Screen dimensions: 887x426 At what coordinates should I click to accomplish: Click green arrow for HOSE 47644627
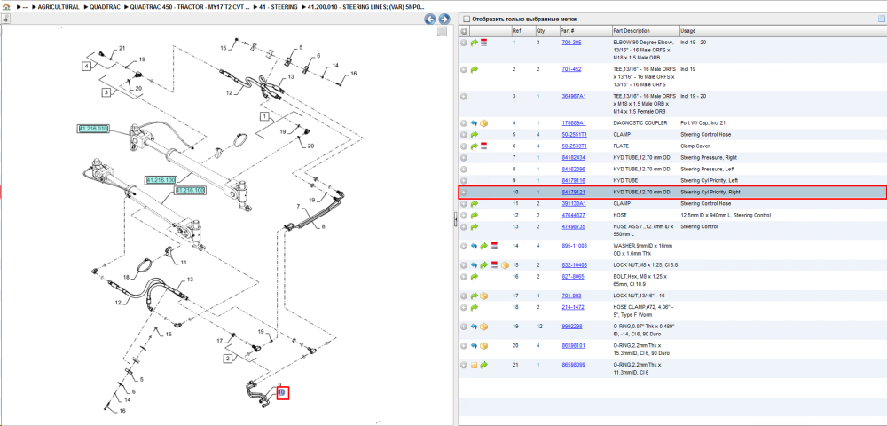click(474, 215)
